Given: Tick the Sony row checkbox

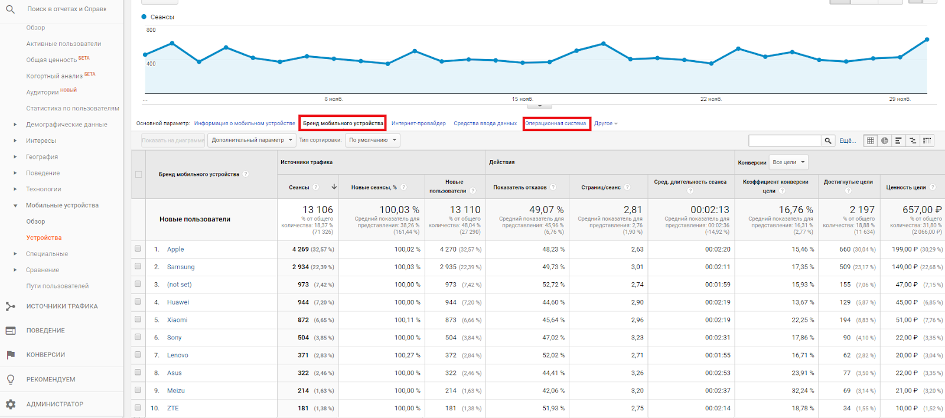Looking at the screenshot, I should coord(138,337).
